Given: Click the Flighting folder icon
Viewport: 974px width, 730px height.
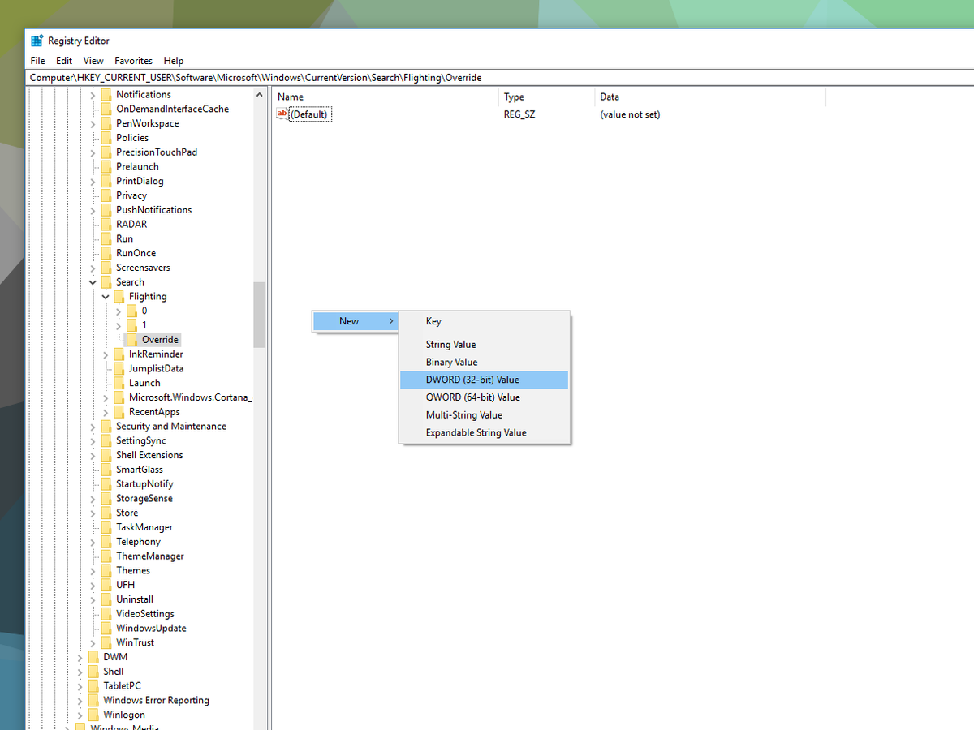Looking at the screenshot, I should pyautogui.click(x=120, y=296).
